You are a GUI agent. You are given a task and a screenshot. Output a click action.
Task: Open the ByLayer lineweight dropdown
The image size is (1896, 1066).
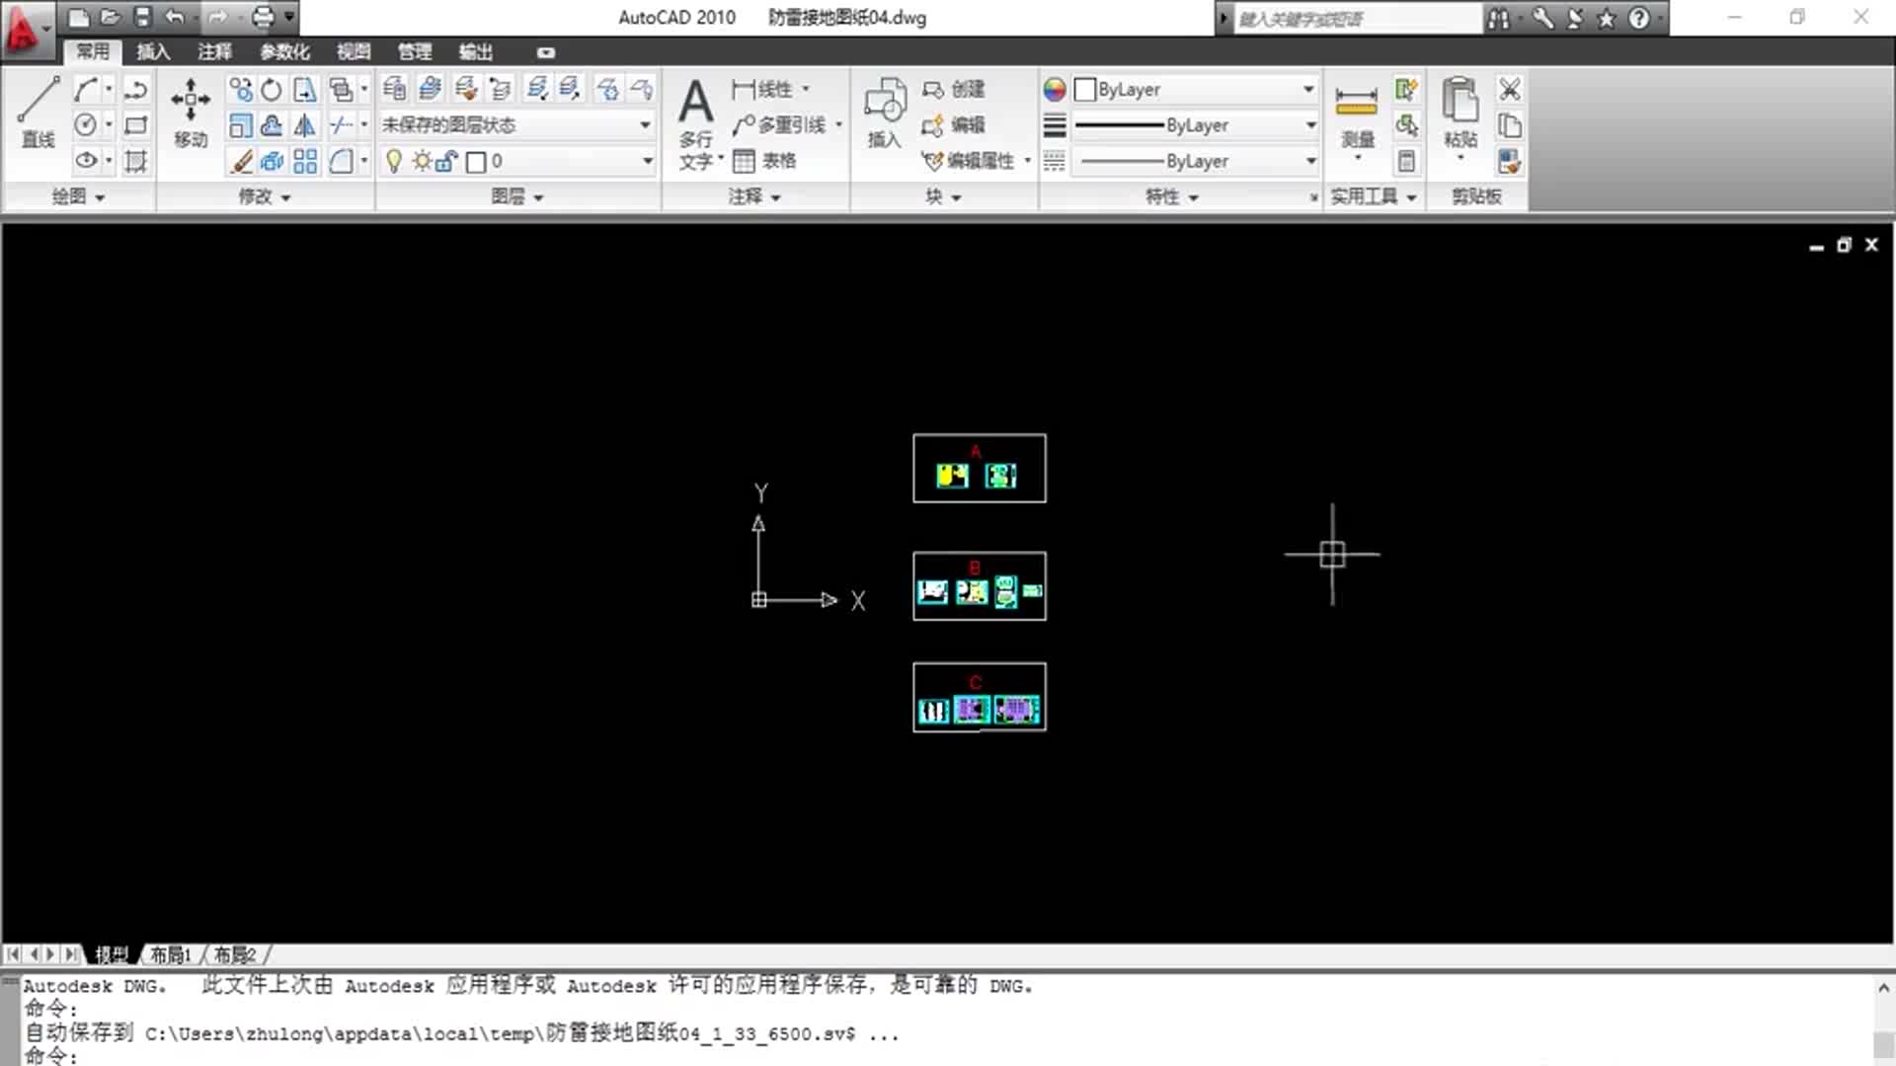click(x=1195, y=125)
